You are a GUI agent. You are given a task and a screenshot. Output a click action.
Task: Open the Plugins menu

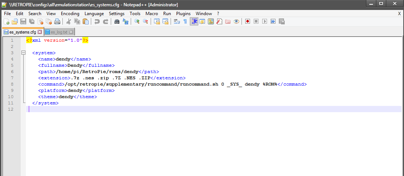click(184, 14)
